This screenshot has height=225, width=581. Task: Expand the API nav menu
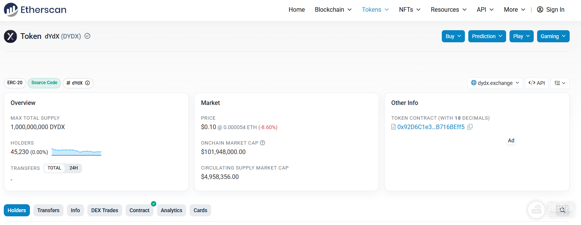(x=485, y=10)
